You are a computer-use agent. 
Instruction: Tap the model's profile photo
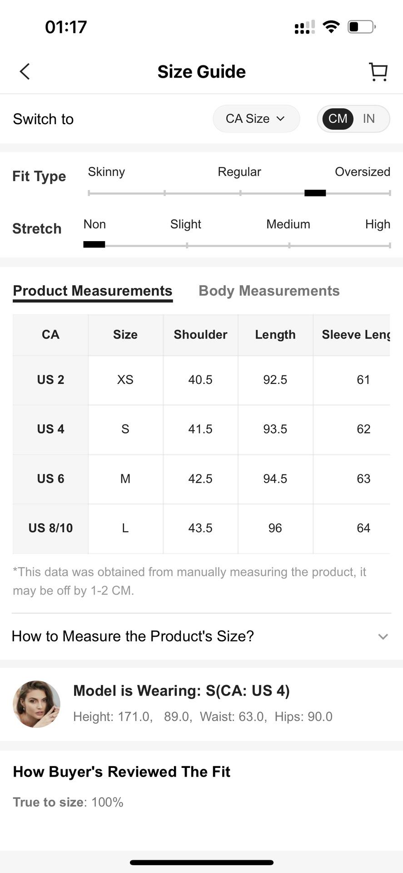pos(36,704)
